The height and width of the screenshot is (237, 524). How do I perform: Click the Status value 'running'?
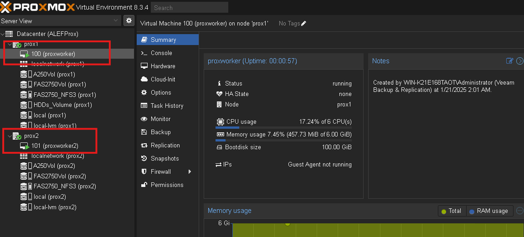click(x=342, y=83)
